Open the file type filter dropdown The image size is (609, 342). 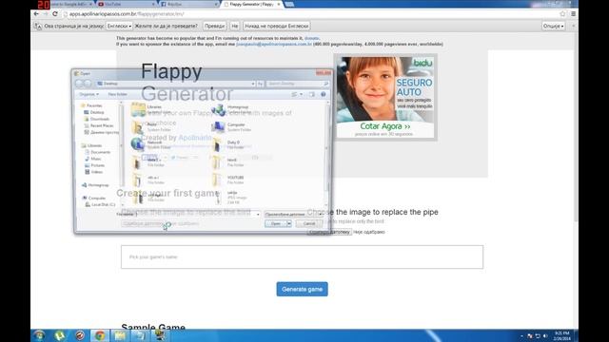[293, 214]
